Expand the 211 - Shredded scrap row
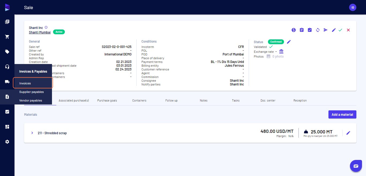 pyautogui.click(x=32, y=133)
